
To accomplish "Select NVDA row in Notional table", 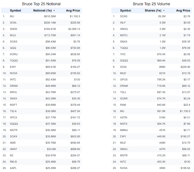I will [41, 73].
